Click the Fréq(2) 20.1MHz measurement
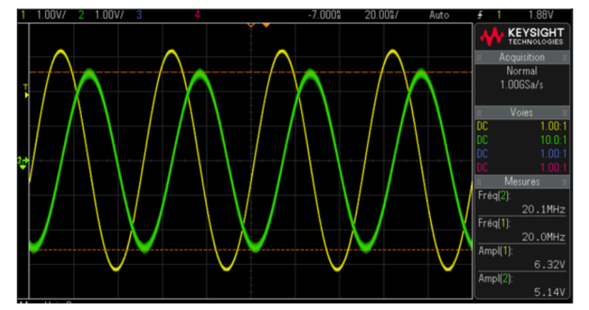The image size is (589, 310). (x=522, y=203)
